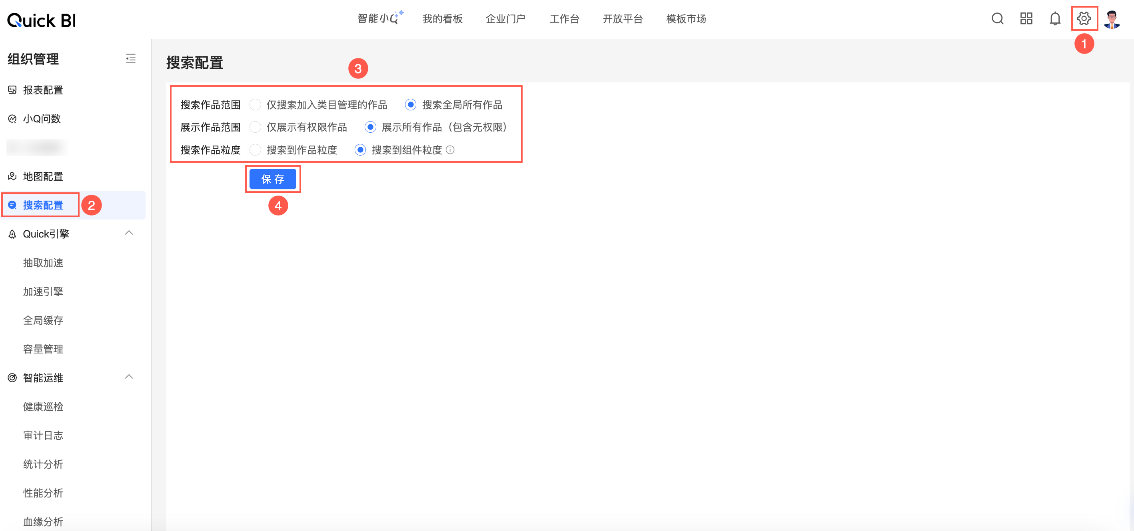
Task: Select 仅展示有权限作品 radio
Action: click(256, 127)
